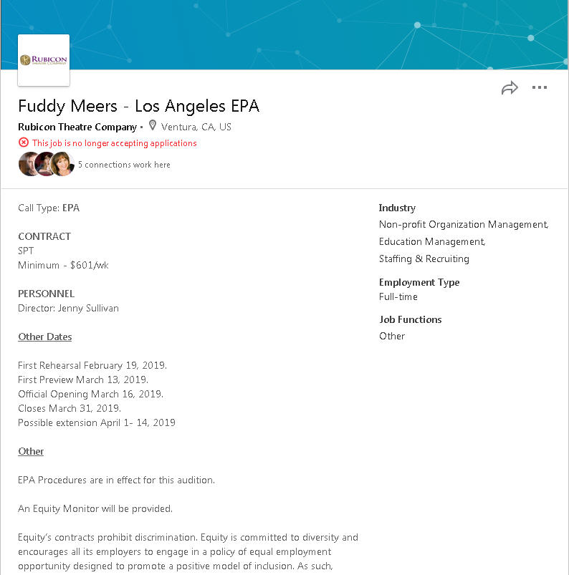Image resolution: width=569 pixels, height=575 pixels.
Task: Click the Other Dates underlined heading
Action: [x=45, y=337]
